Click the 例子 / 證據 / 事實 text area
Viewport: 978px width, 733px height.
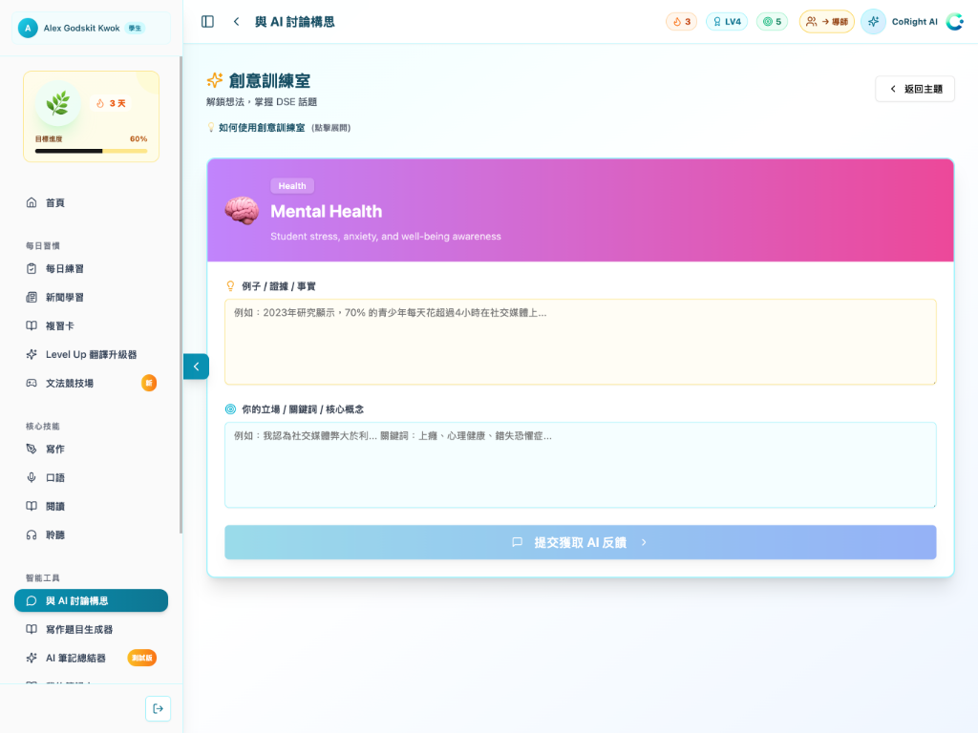(580, 343)
